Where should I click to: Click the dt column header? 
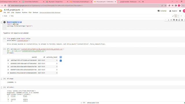coord(44,57)
